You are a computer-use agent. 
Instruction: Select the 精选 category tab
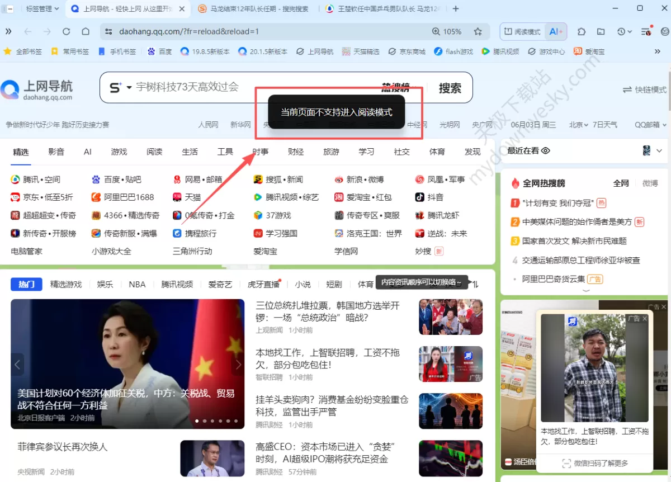click(21, 152)
